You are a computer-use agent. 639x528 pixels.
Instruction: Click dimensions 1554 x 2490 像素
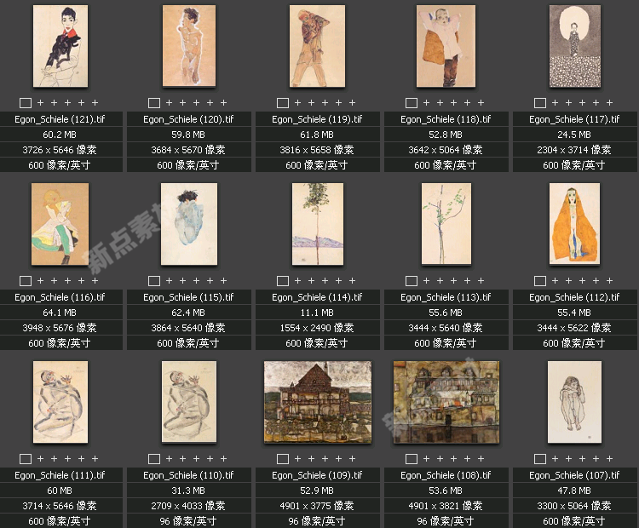pos(317,328)
